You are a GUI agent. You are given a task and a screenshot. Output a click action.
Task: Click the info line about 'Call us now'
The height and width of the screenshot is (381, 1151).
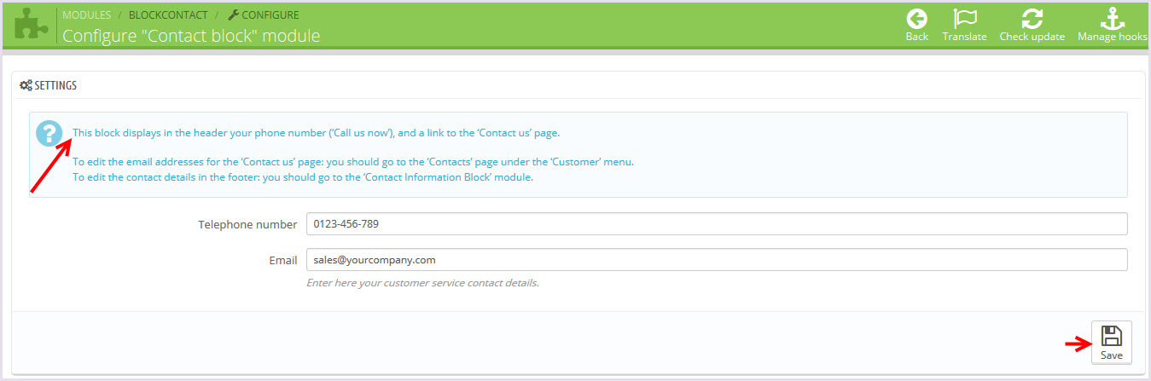click(316, 133)
